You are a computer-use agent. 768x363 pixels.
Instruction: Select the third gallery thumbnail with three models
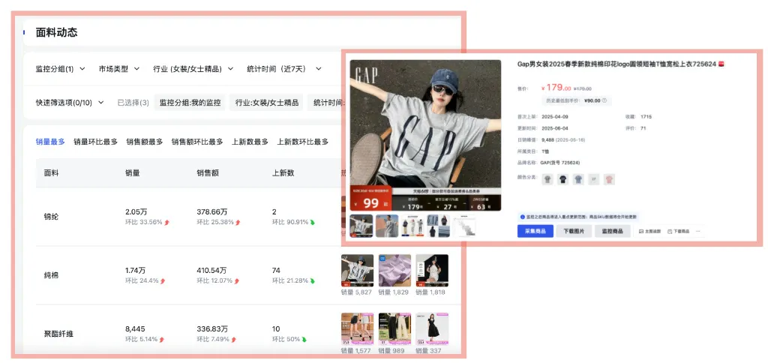click(x=412, y=226)
